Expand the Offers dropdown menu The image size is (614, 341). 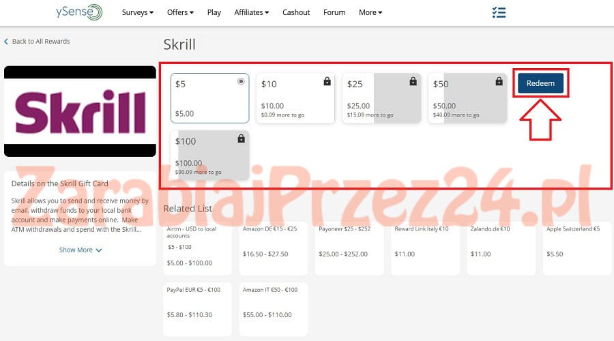pos(180,12)
